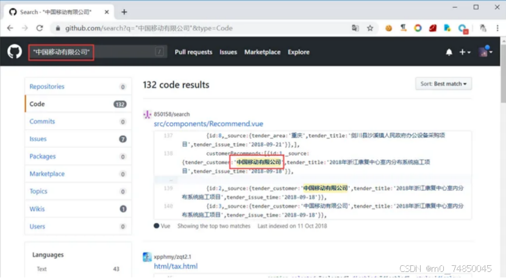Open the translate page icon in address bar
Image resolution: width=506 pixels, height=278 pixels.
pyautogui.click(x=355, y=28)
